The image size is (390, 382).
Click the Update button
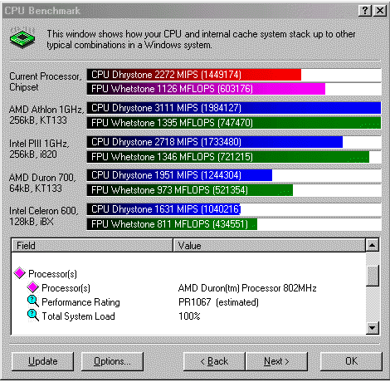(x=43, y=361)
